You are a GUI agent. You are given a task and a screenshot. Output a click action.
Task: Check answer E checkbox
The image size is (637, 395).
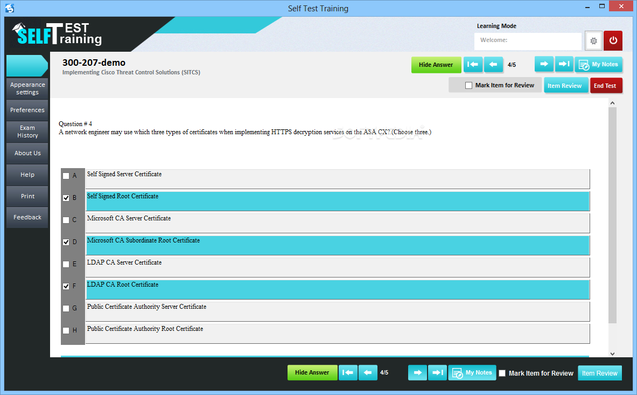[x=66, y=264]
